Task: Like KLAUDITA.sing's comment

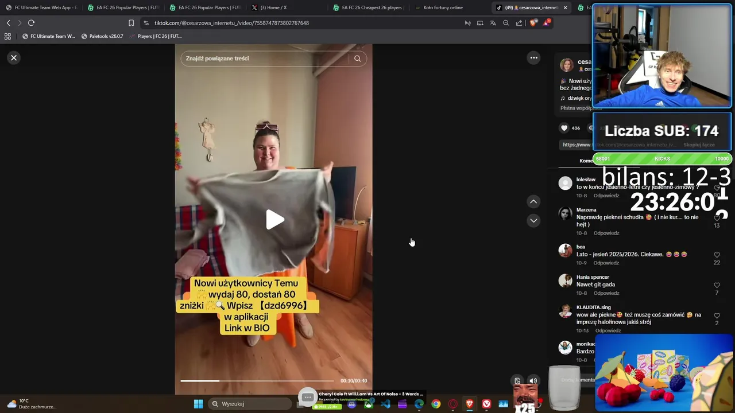Action: pos(717,315)
